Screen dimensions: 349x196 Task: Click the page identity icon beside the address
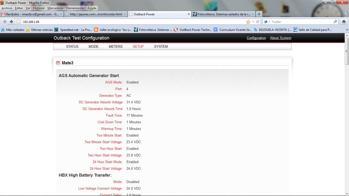pos(18,22)
